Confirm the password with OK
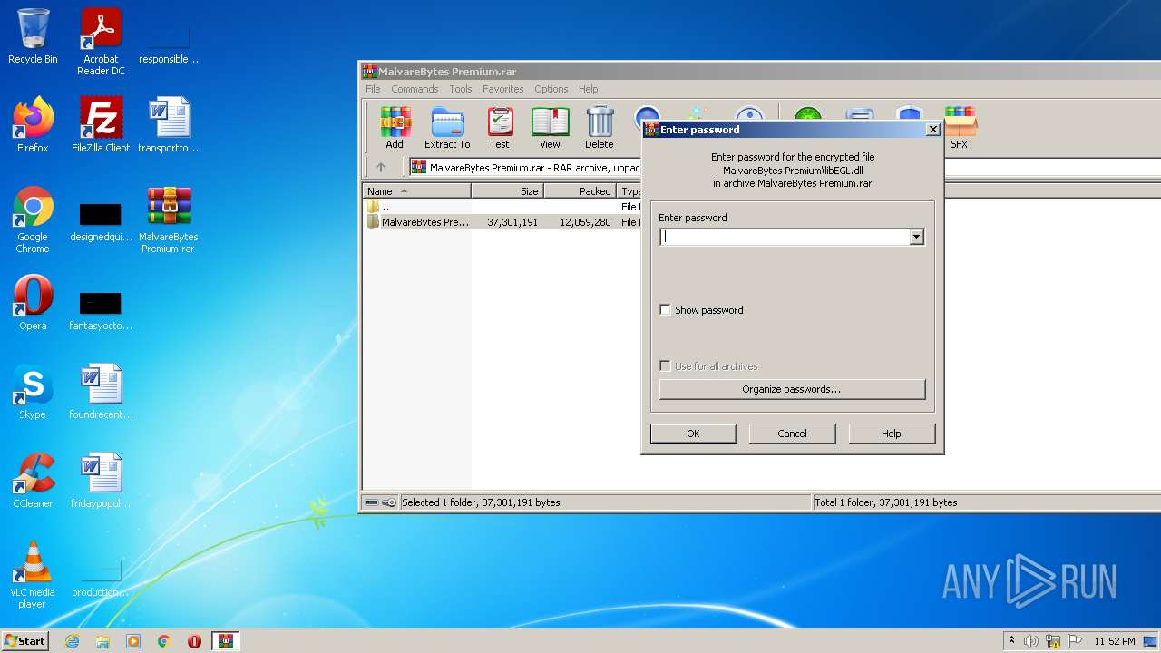Image resolution: width=1161 pixels, height=653 pixels. point(693,434)
